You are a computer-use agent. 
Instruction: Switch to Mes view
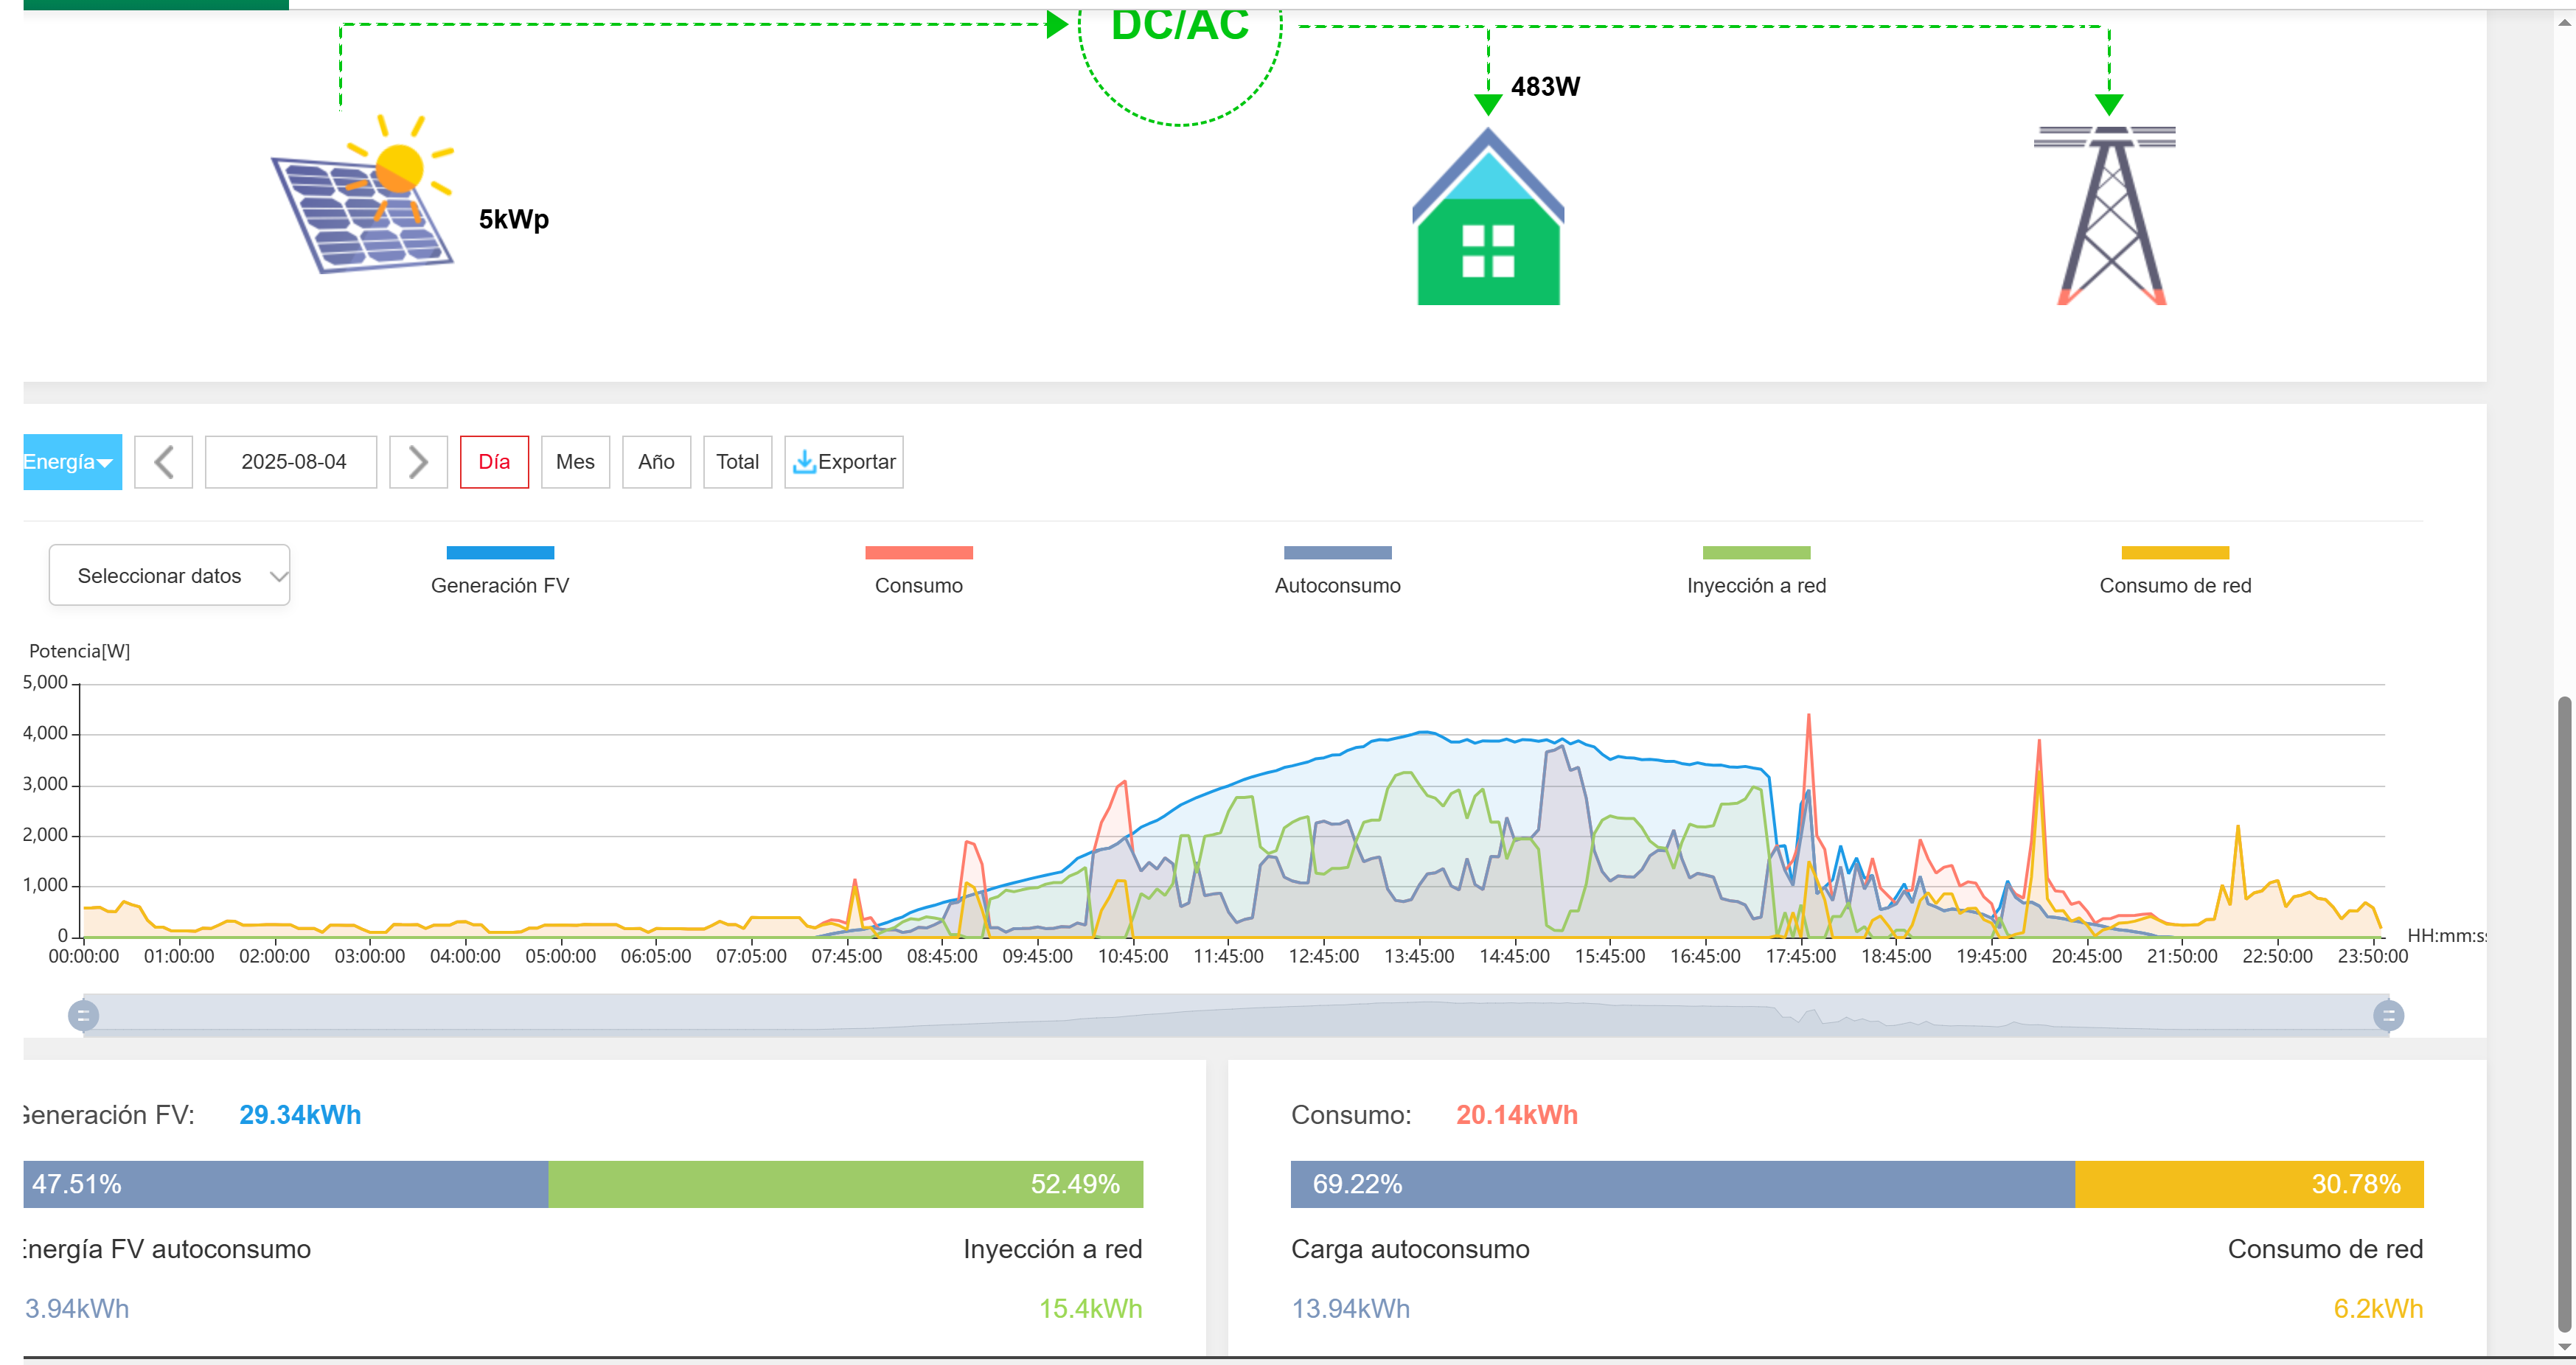(575, 462)
